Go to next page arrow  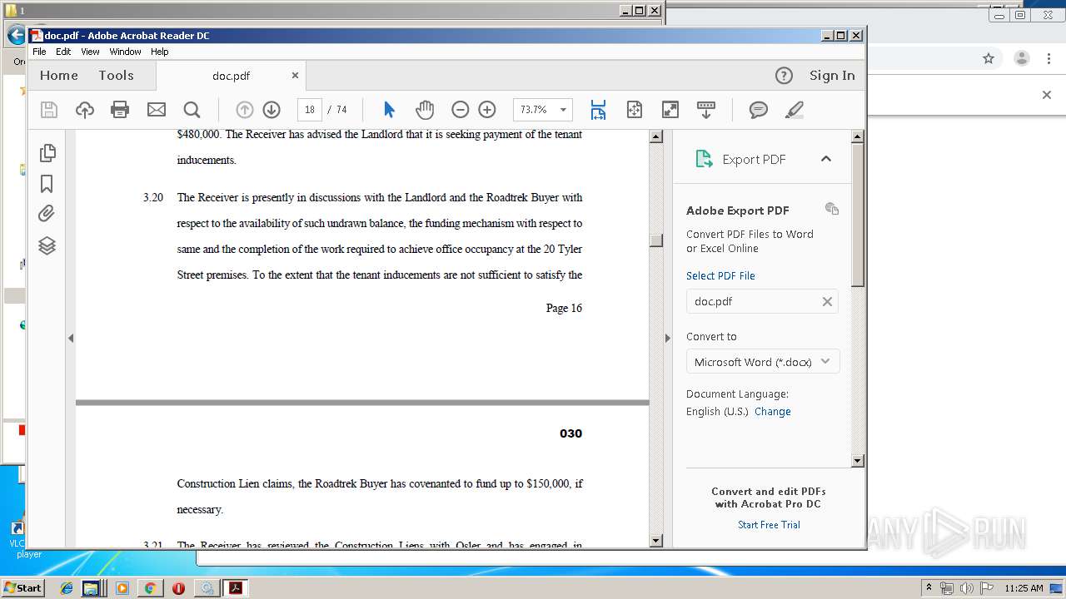(271, 110)
